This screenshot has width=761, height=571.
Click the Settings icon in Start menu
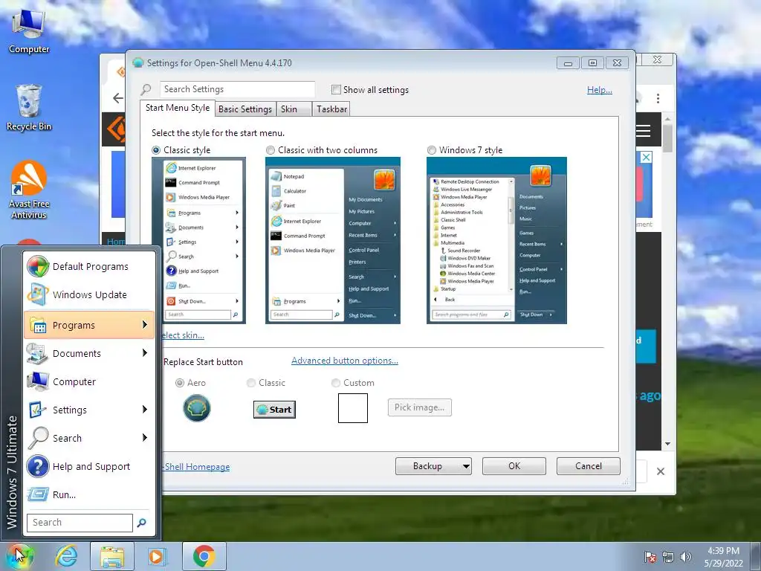38,410
